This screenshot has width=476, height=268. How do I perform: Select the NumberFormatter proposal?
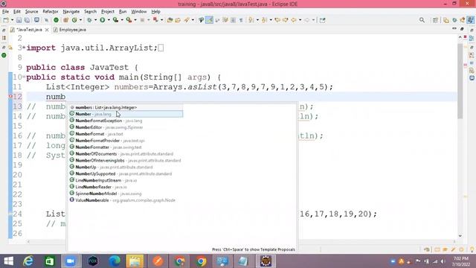(126, 147)
